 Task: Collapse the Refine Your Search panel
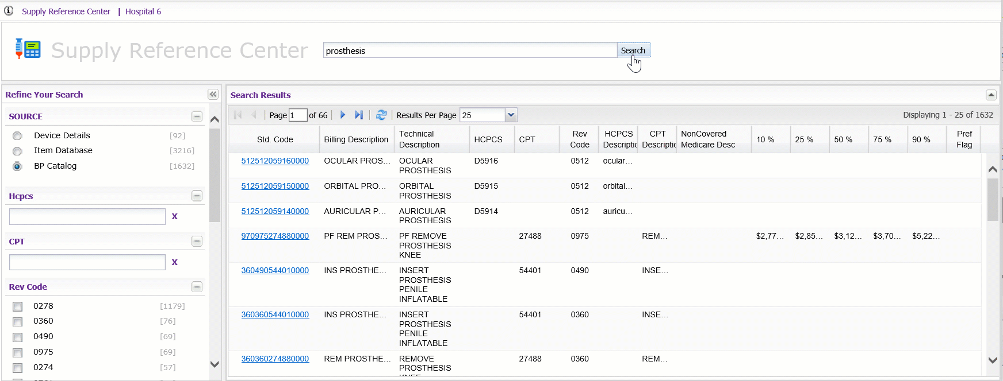(x=213, y=95)
